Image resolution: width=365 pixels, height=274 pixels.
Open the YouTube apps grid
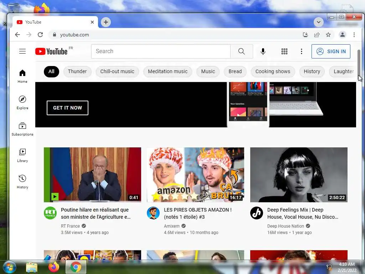click(284, 51)
